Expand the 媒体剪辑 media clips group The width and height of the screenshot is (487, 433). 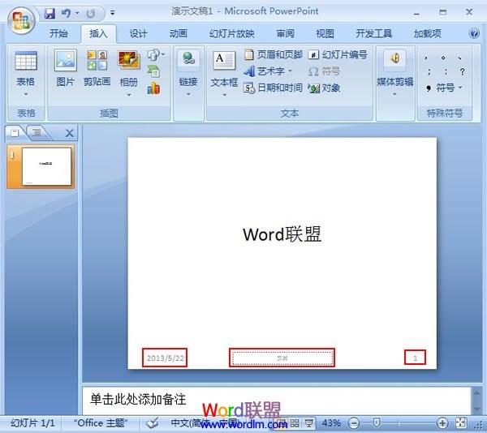tap(394, 73)
